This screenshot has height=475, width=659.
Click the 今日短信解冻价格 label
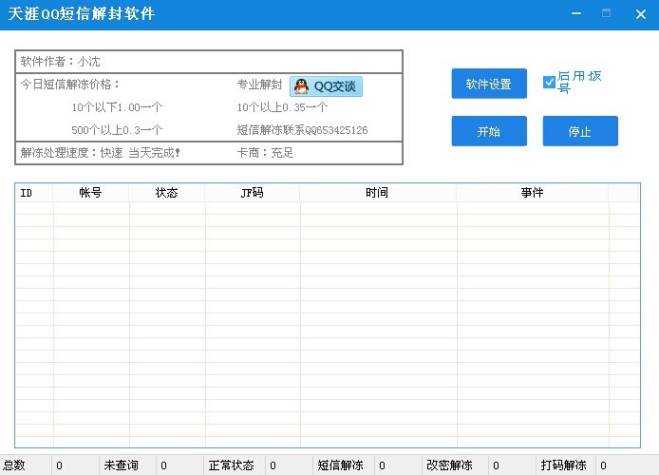point(70,84)
